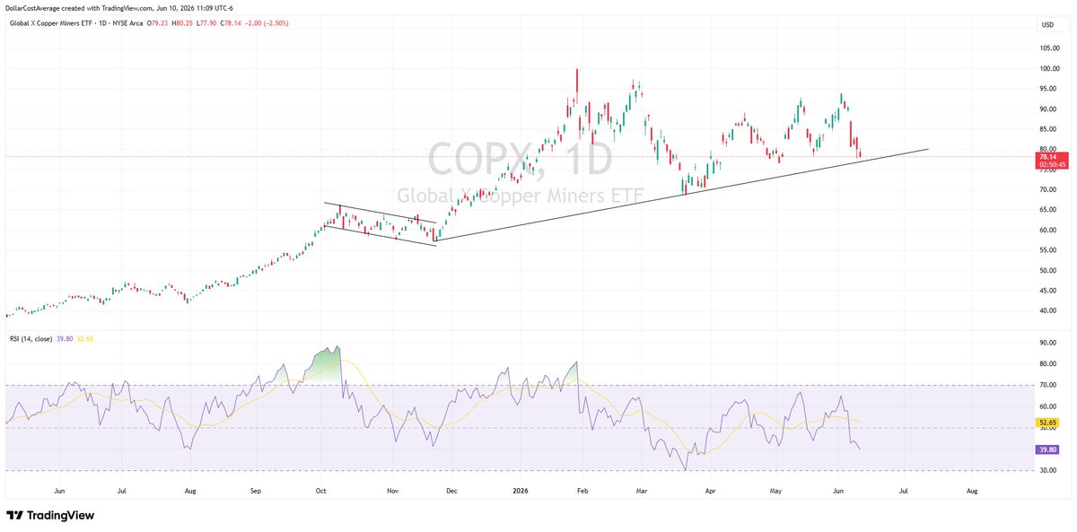
Task: Click the May label on time axis
Action: tap(776, 492)
